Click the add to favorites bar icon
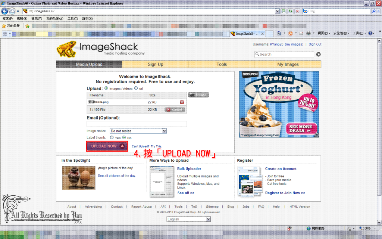 [x=27, y=26]
